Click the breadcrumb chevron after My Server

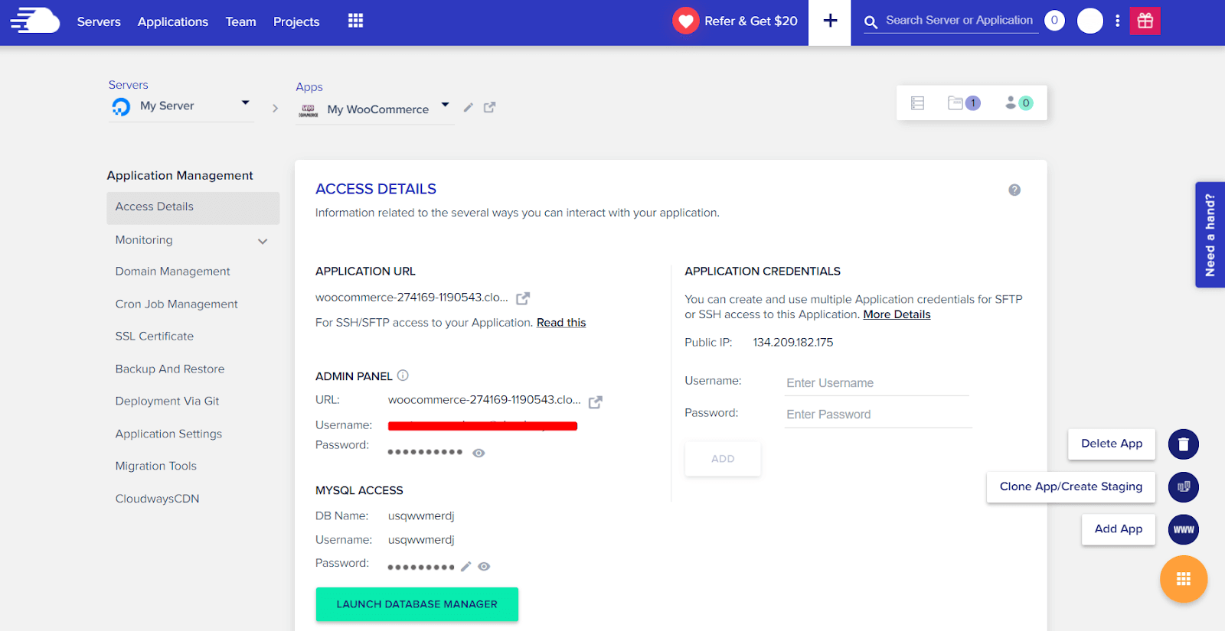click(275, 109)
